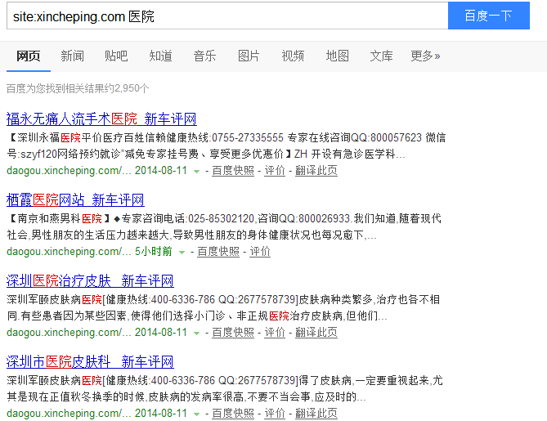547x421 pixels.
Task: Expand dropdown arrow of 深圳市医院皮肤科 result
Action: pos(197,414)
